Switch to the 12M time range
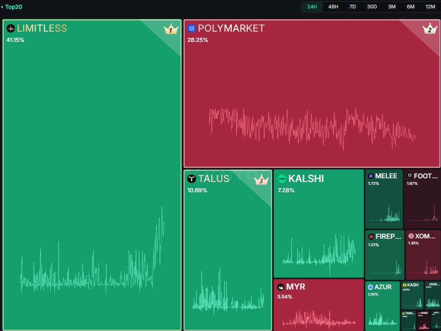 tap(430, 7)
